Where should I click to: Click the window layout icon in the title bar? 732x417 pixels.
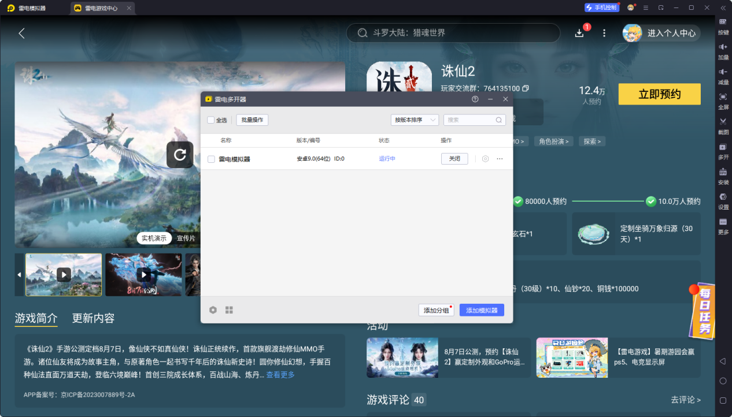[660, 8]
